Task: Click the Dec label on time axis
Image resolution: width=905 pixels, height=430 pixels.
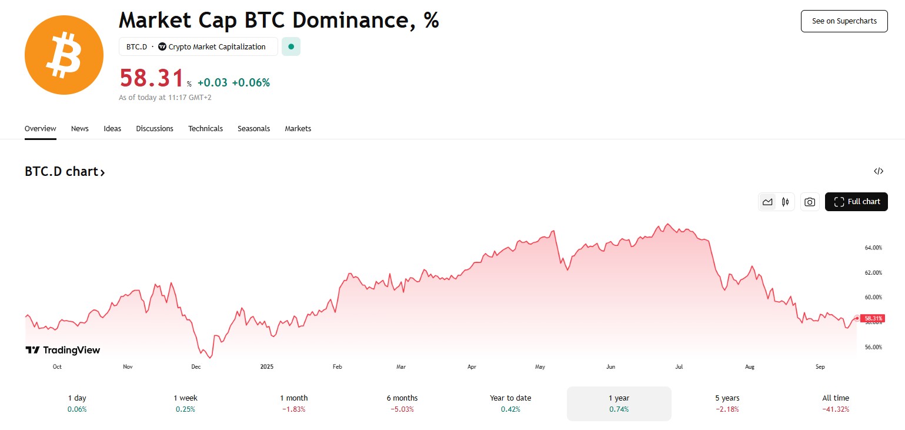Action: [x=196, y=366]
